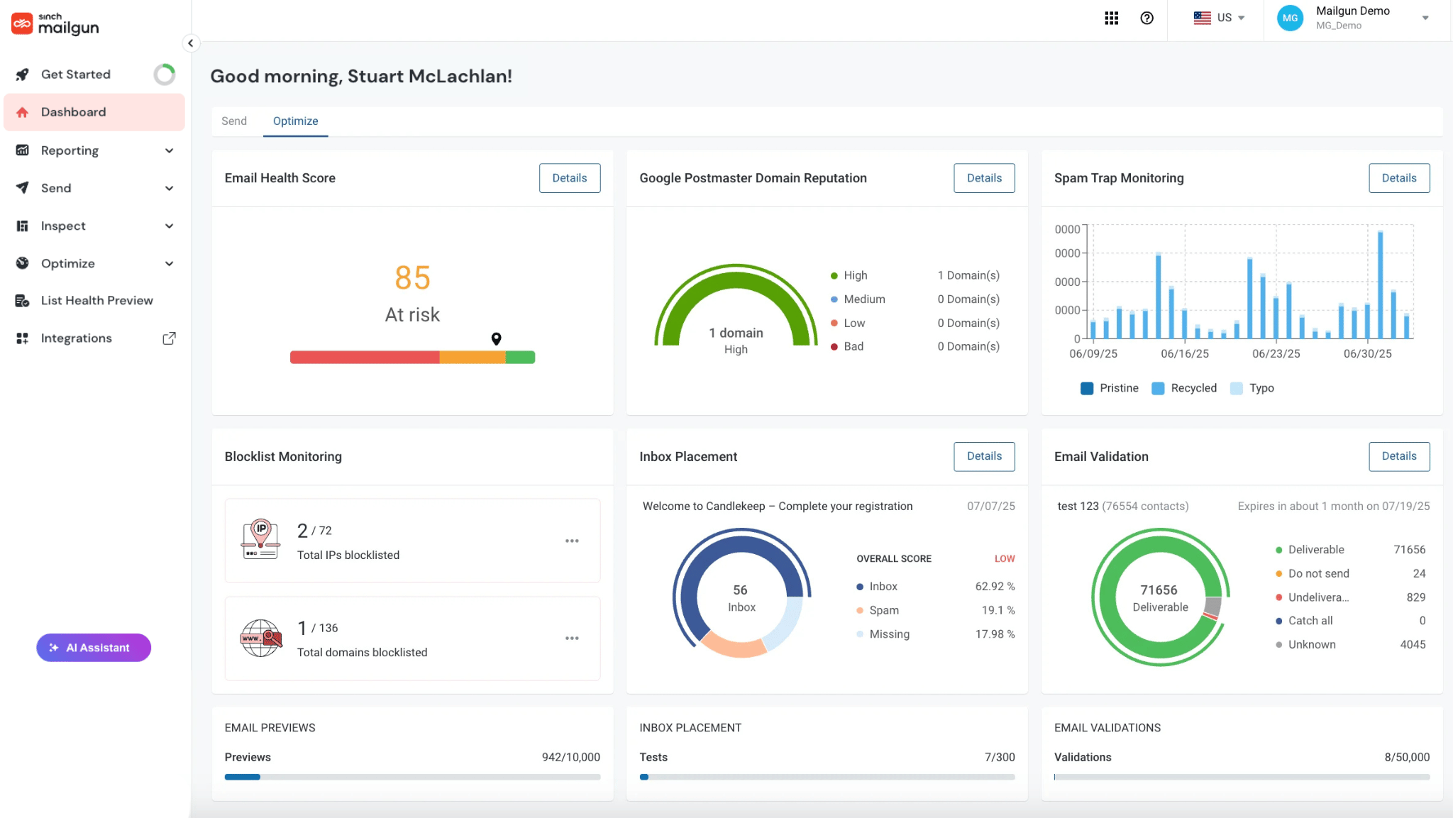This screenshot has height=818, width=1453.
Task: Click the US flag icon
Action: (1202, 18)
